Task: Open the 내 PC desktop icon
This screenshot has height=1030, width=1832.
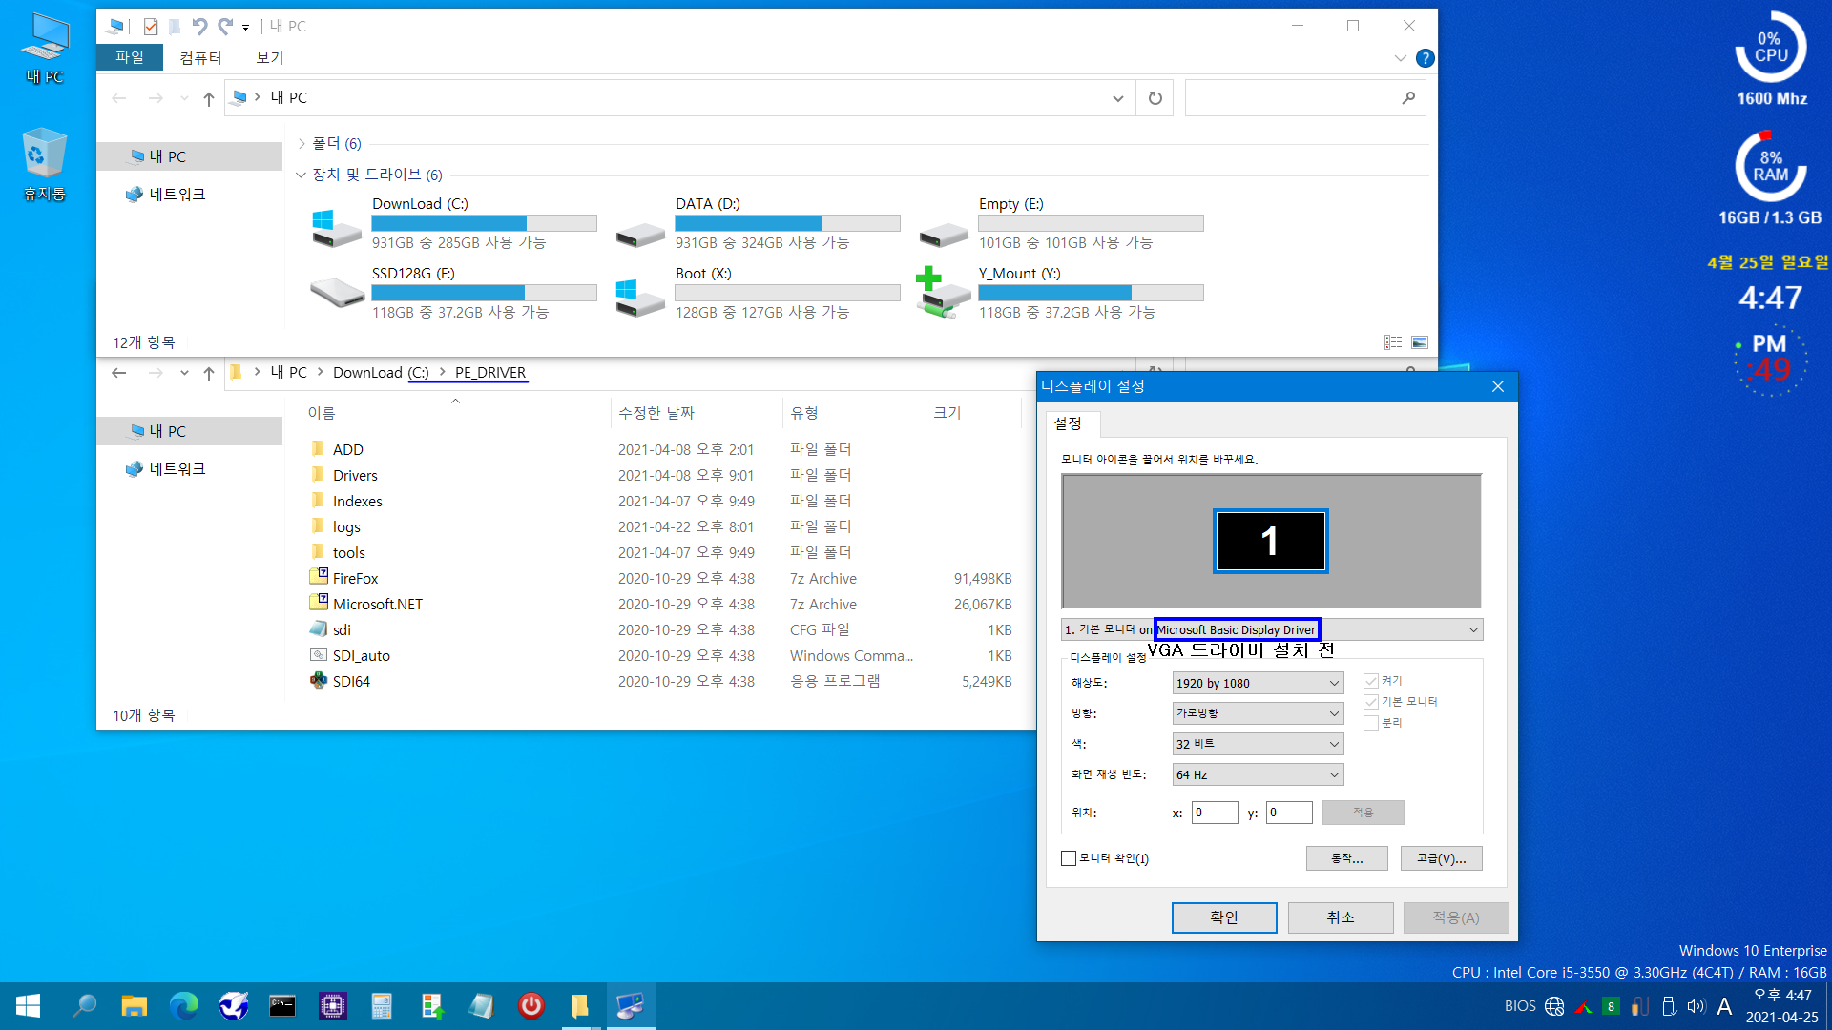Action: tap(45, 48)
